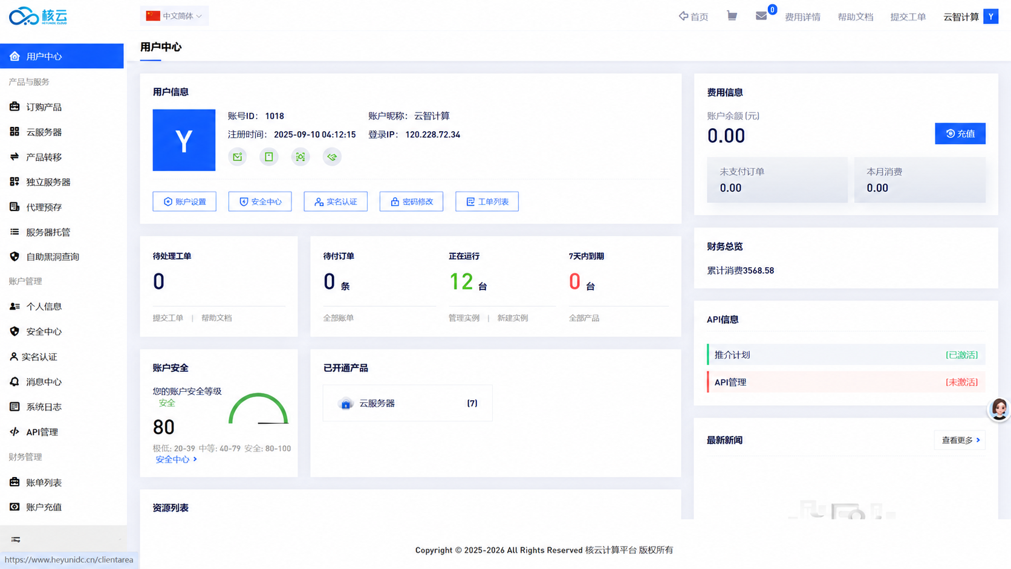Click the account security level gauge
The width and height of the screenshot is (1011, 569).
coord(258,409)
